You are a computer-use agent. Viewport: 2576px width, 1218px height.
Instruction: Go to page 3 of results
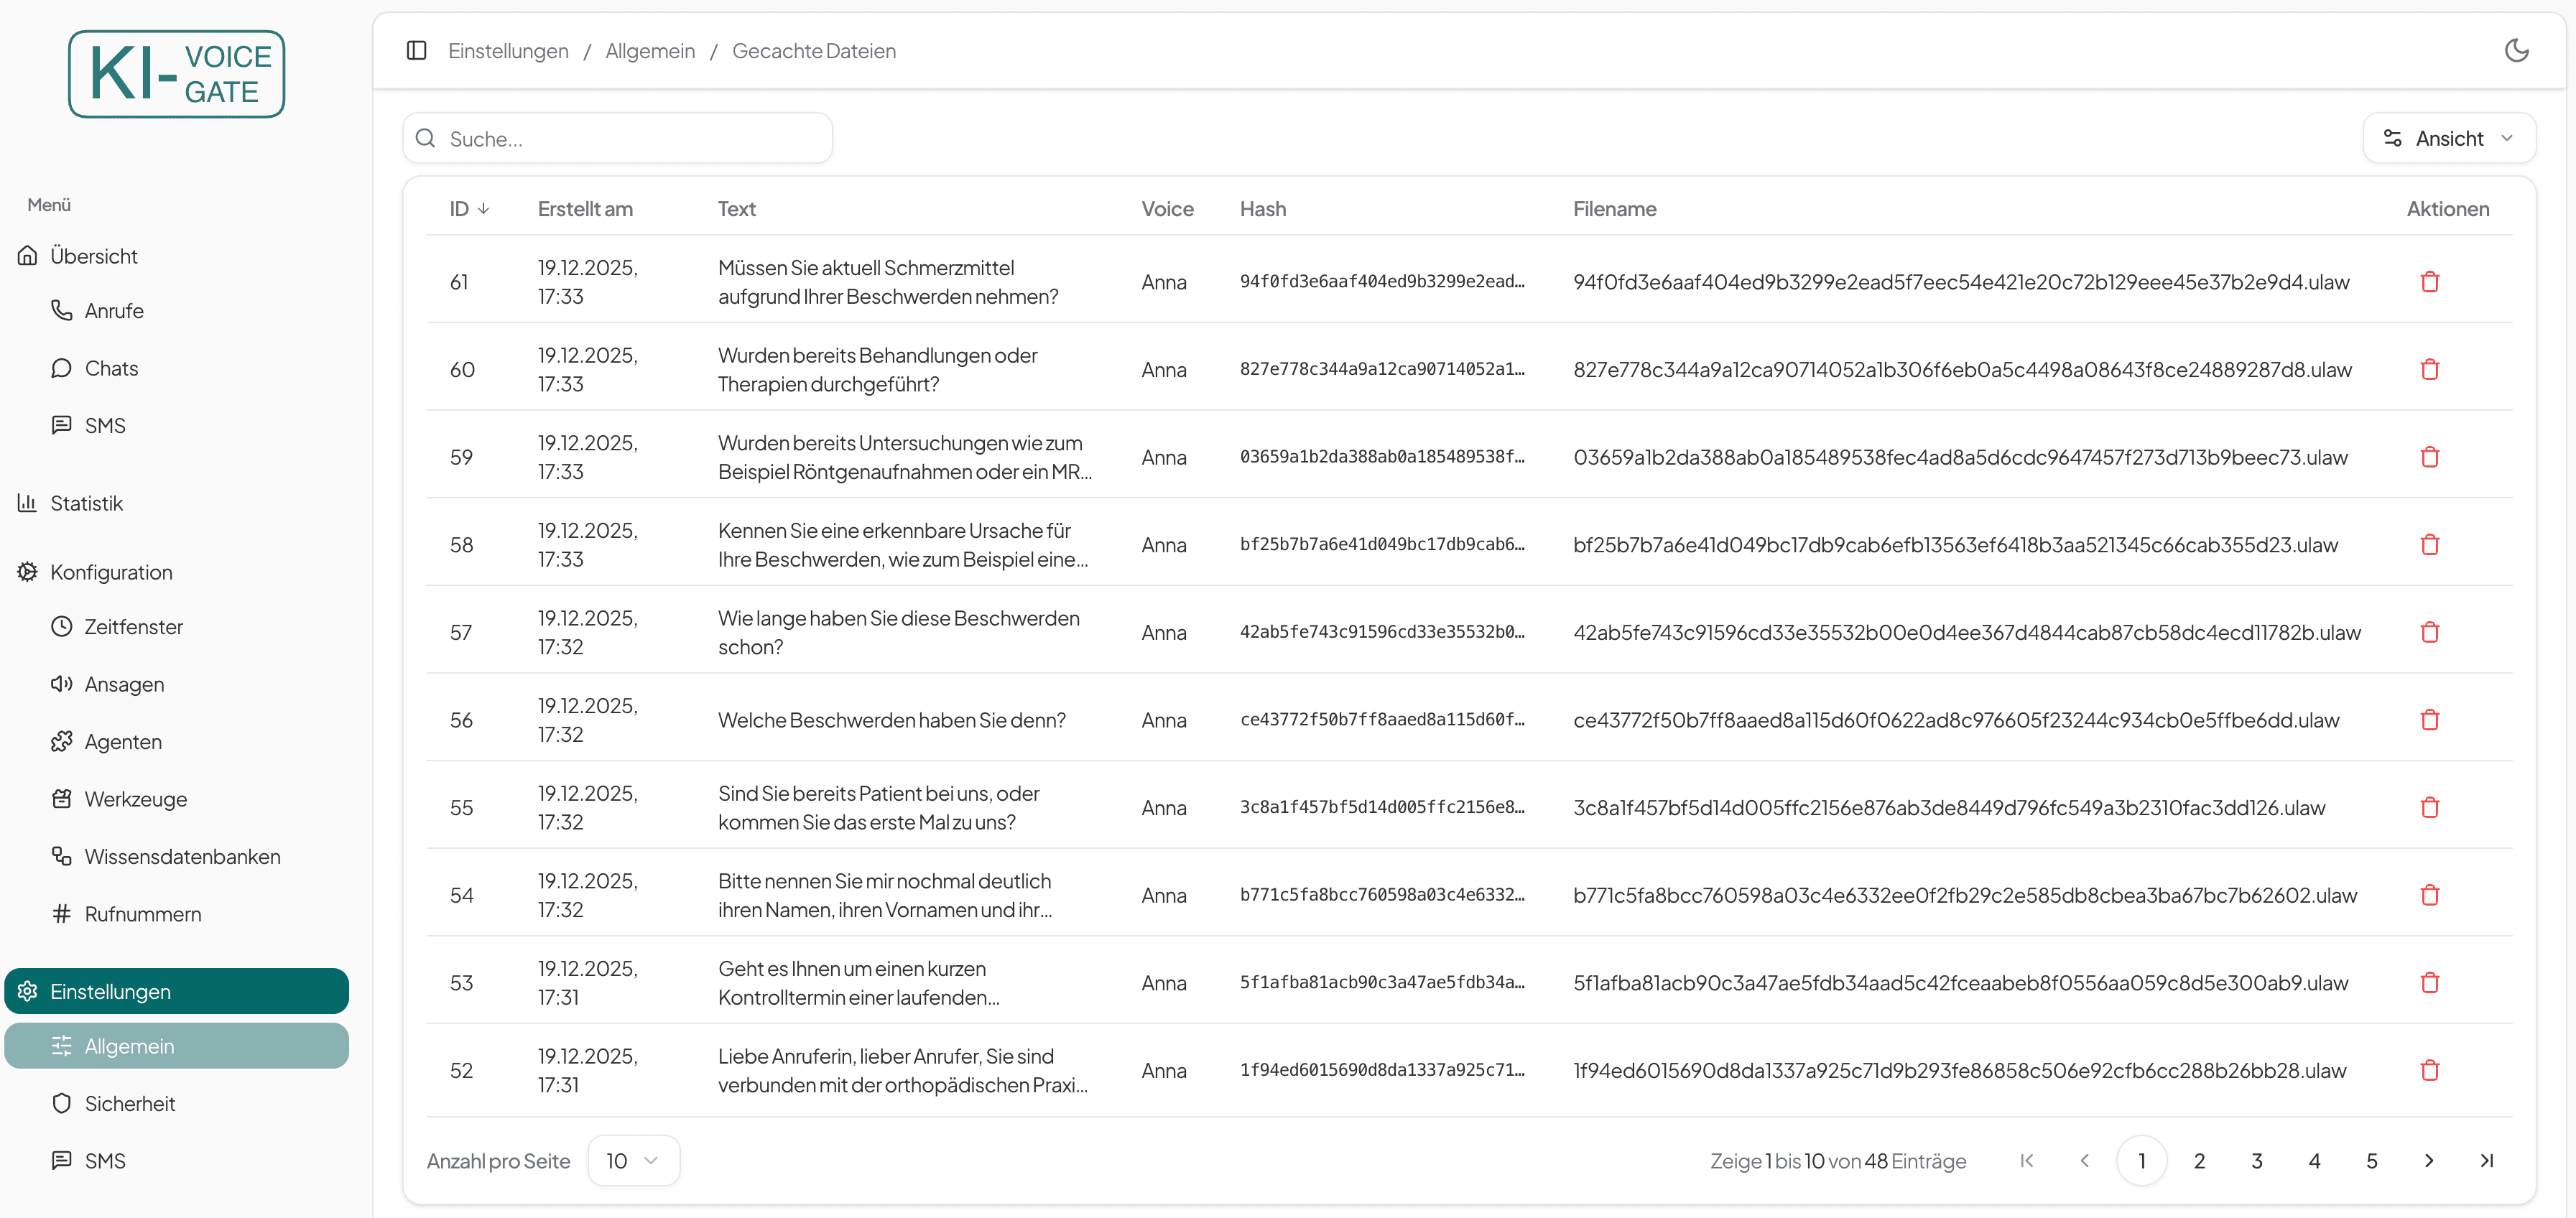pyautogui.click(x=2256, y=1160)
